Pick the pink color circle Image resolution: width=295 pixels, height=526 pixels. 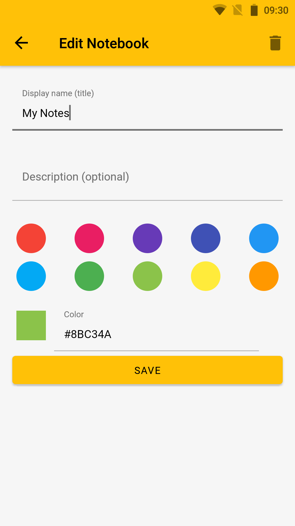(x=89, y=238)
